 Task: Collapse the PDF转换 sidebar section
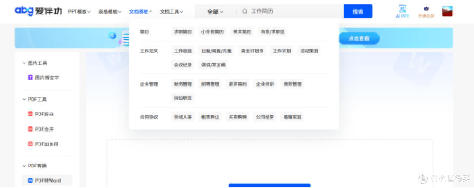(35, 166)
